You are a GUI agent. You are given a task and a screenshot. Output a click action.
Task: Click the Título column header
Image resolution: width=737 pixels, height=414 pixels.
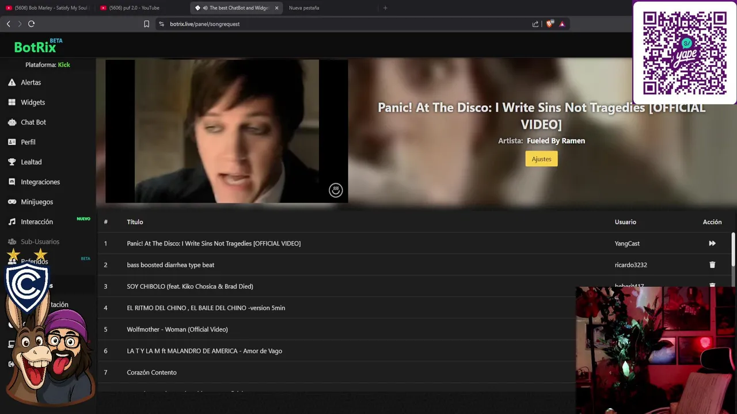click(135, 222)
